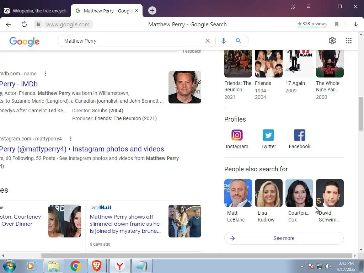This screenshot has width=364, height=273.
Task: Click the www.google.com address field
Action: (68, 25)
